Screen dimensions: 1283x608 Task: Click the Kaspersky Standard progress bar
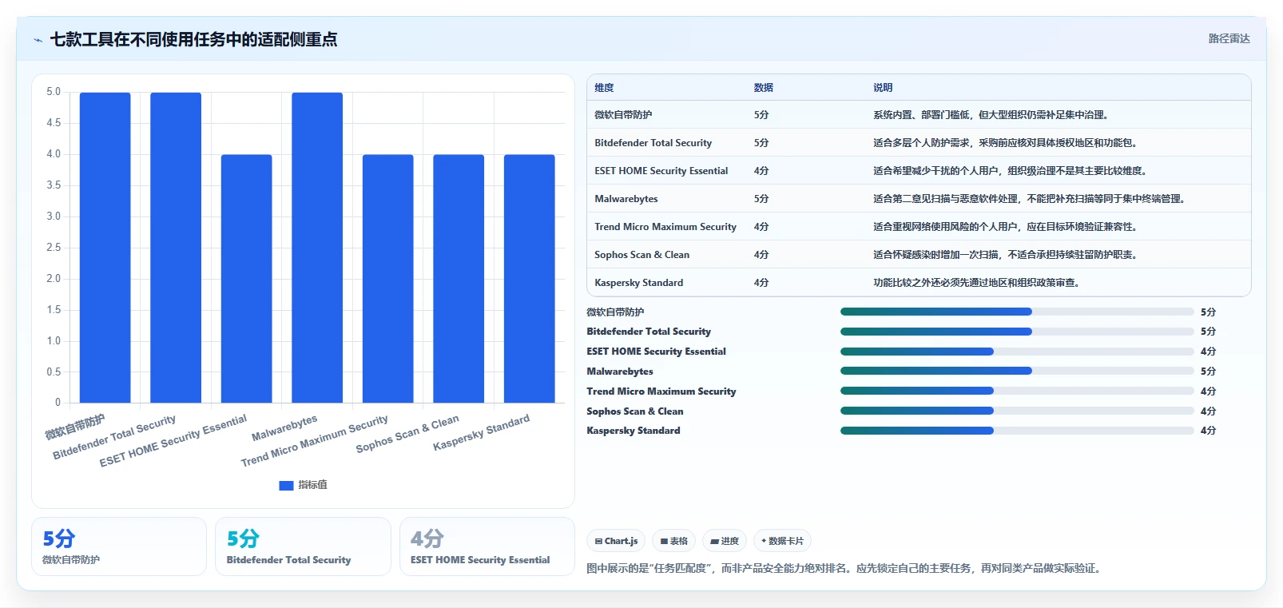tap(1017, 431)
